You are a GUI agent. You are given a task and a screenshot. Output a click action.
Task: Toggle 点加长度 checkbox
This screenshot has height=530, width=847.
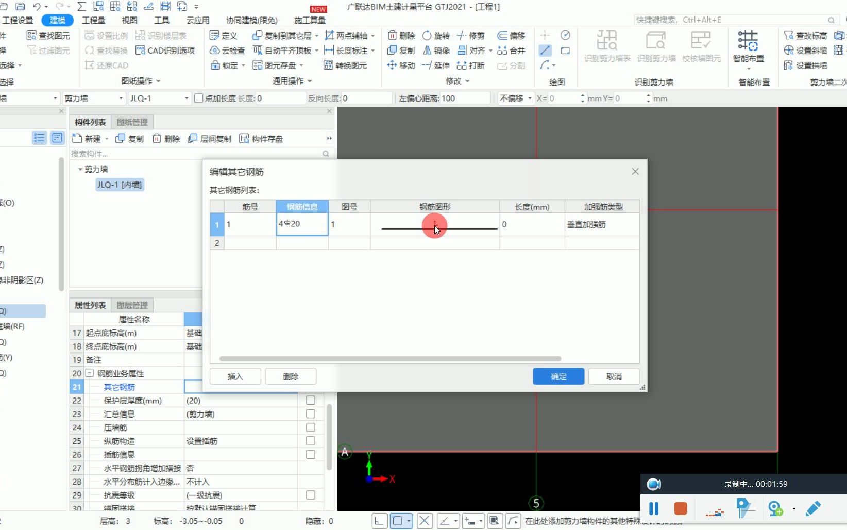(199, 98)
